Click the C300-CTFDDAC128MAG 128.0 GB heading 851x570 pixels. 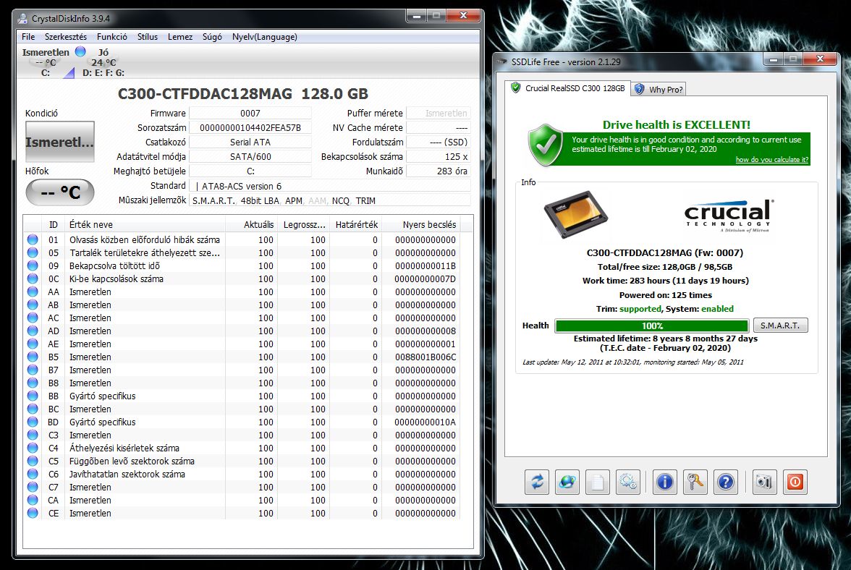tap(243, 94)
